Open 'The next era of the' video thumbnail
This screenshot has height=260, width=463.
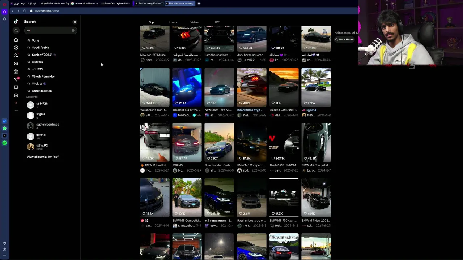pos(187,87)
